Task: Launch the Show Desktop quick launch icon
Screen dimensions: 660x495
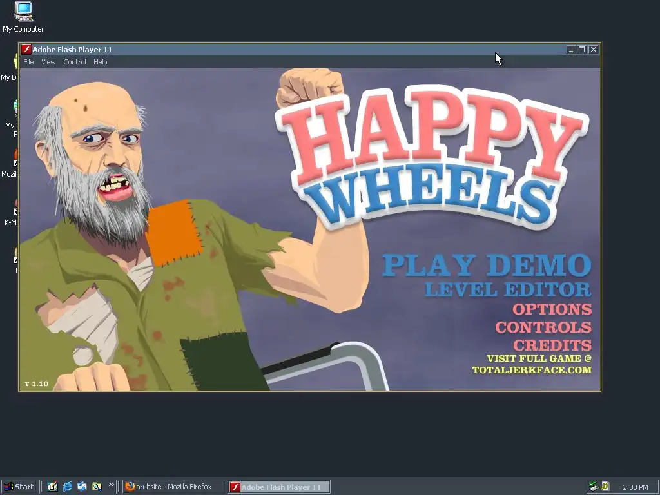Action: (52, 487)
